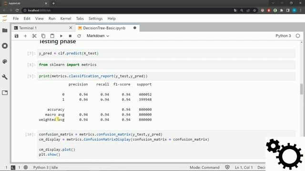Click the green C extension icon
This screenshot has width=305, height=171.
(275, 10)
